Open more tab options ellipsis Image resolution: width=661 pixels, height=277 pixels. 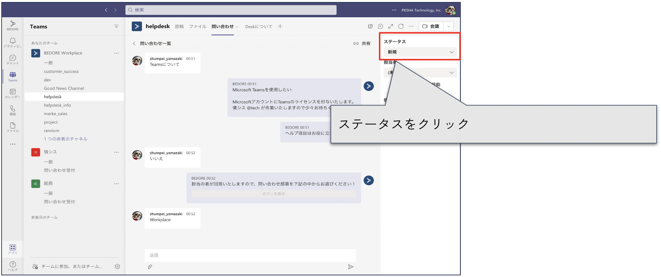point(411,26)
